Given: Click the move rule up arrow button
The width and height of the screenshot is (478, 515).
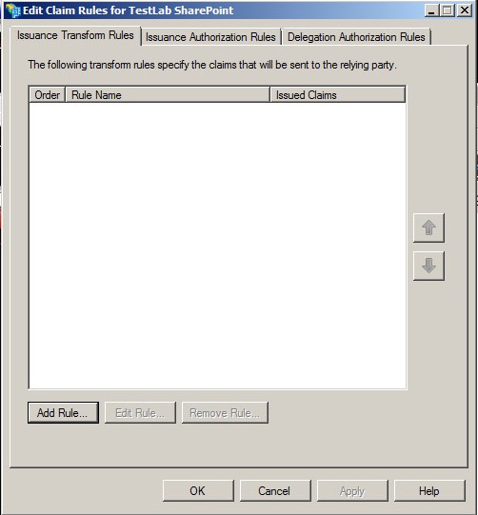Looking at the screenshot, I should [428, 228].
